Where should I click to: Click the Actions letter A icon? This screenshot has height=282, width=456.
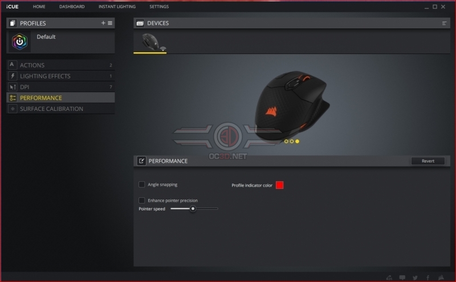click(12, 65)
